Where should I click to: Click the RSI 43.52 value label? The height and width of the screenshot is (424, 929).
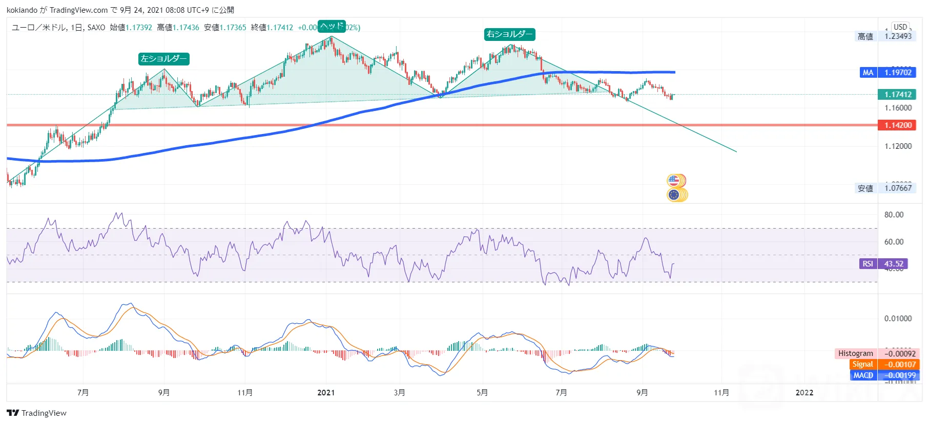pyautogui.click(x=884, y=264)
